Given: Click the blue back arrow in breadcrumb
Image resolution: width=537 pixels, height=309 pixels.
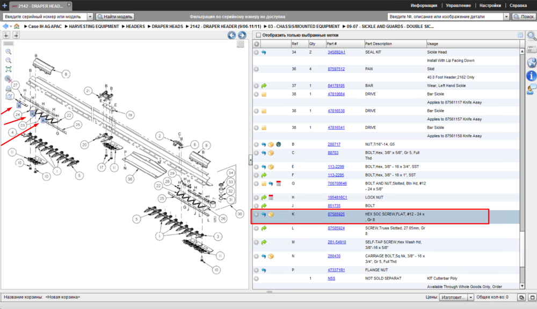Looking at the screenshot, I should coord(5,26).
